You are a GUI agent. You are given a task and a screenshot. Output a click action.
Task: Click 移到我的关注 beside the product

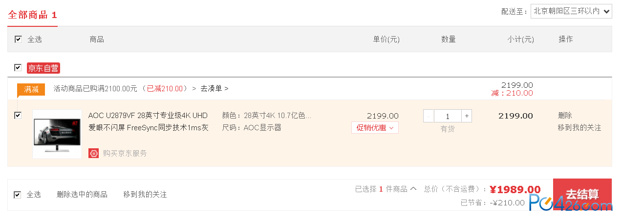point(579,128)
